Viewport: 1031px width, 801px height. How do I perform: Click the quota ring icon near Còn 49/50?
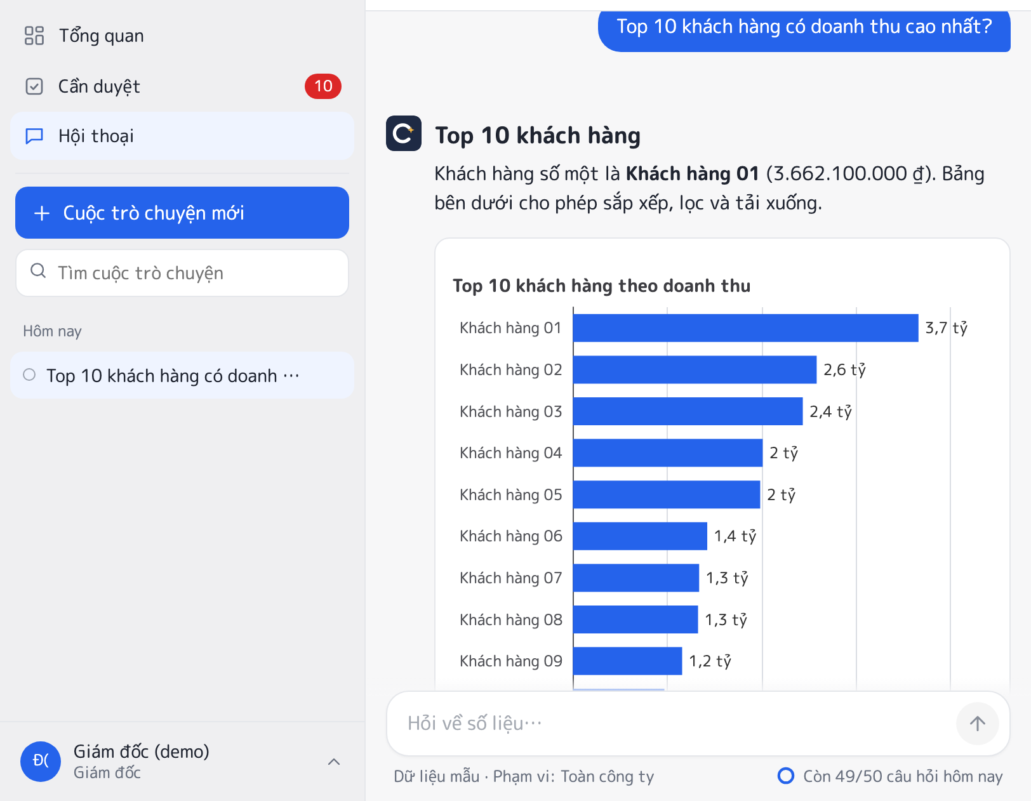(x=786, y=776)
